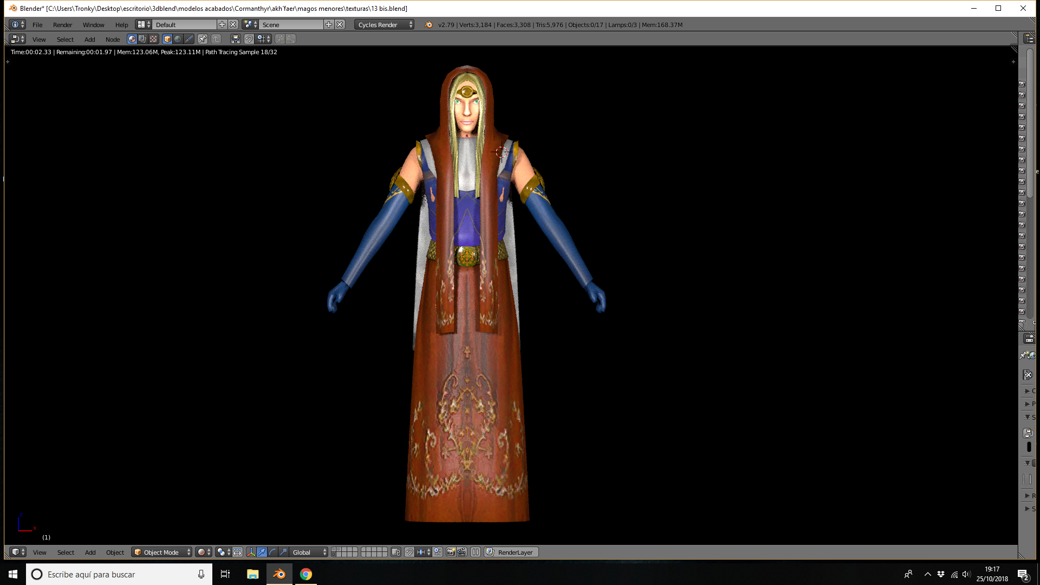Viewport: 1040px width, 585px height.
Task: Click the Scene name field
Action: click(x=291, y=24)
